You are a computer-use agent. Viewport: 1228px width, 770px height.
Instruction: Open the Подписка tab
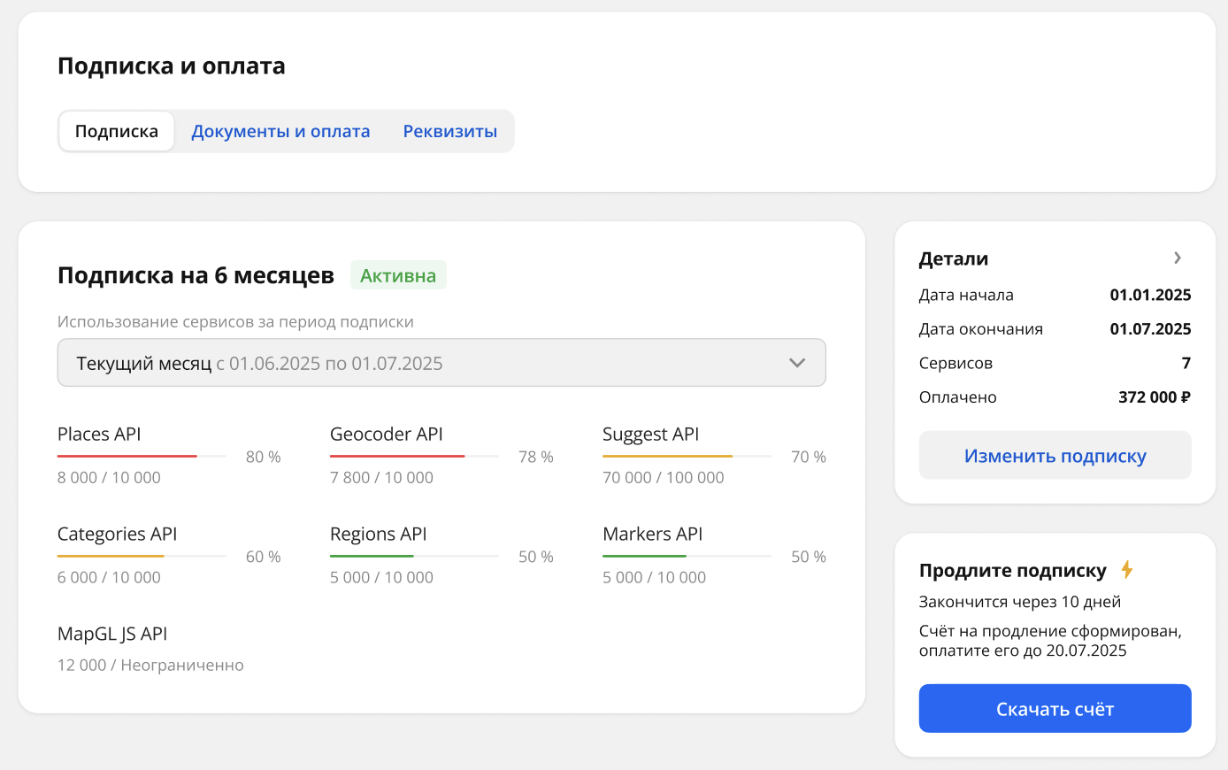(x=116, y=130)
